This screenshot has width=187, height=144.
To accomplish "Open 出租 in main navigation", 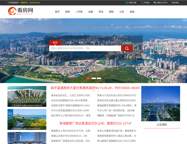I will (91, 12).
